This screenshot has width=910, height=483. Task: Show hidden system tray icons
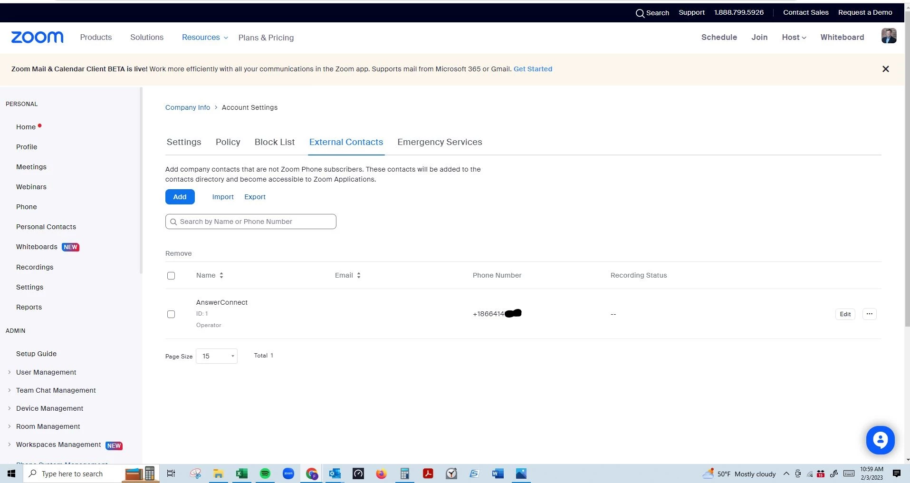(x=786, y=473)
